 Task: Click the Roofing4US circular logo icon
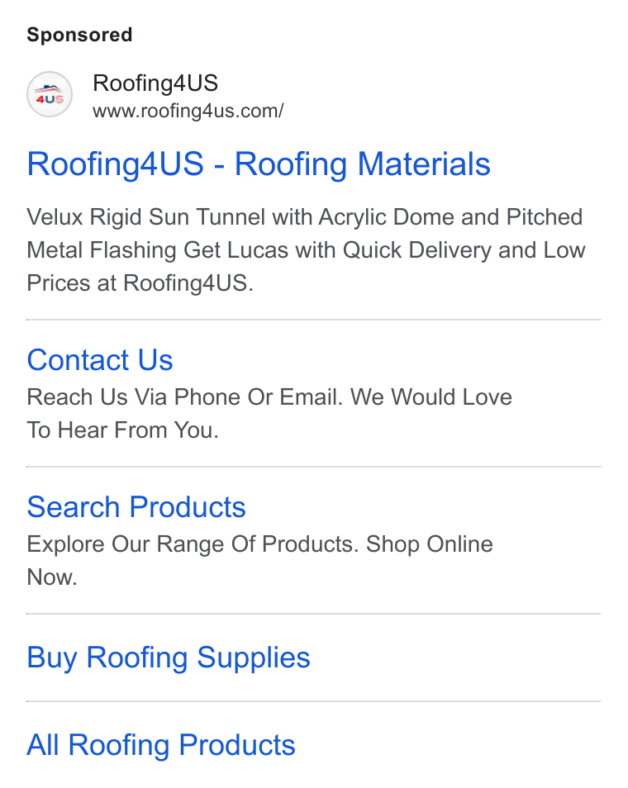click(x=50, y=94)
